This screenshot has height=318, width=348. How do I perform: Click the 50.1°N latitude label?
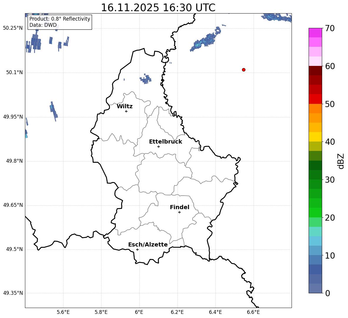14,72
